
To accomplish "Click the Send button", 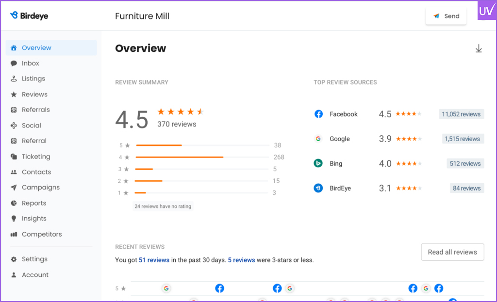I will (446, 16).
